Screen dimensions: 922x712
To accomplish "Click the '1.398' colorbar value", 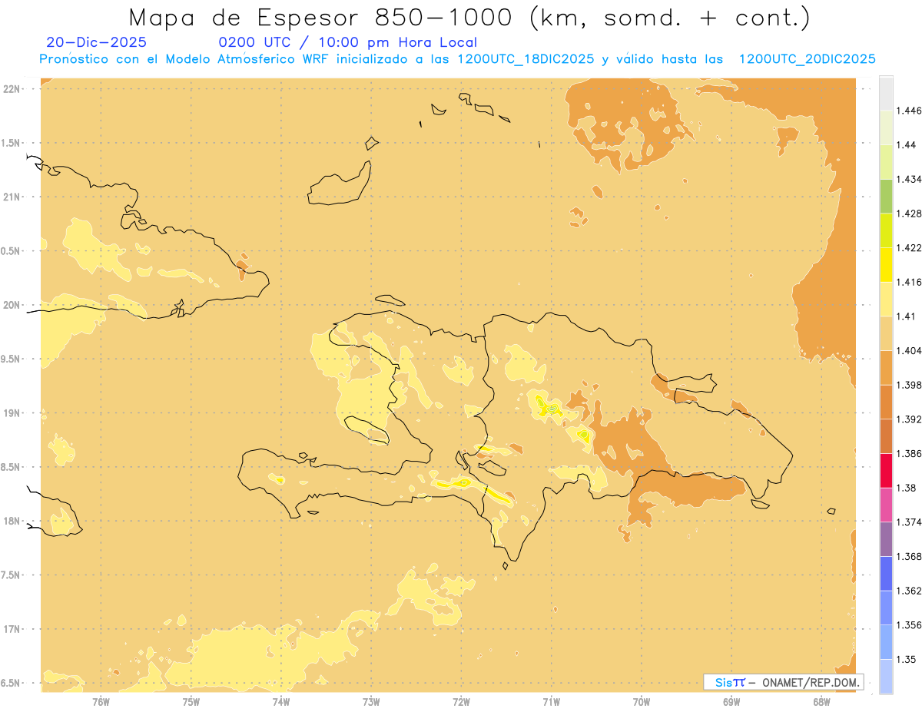I will coord(909,385).
